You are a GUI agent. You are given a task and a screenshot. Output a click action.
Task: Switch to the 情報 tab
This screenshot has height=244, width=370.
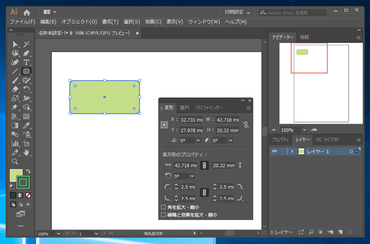[304, 37]
